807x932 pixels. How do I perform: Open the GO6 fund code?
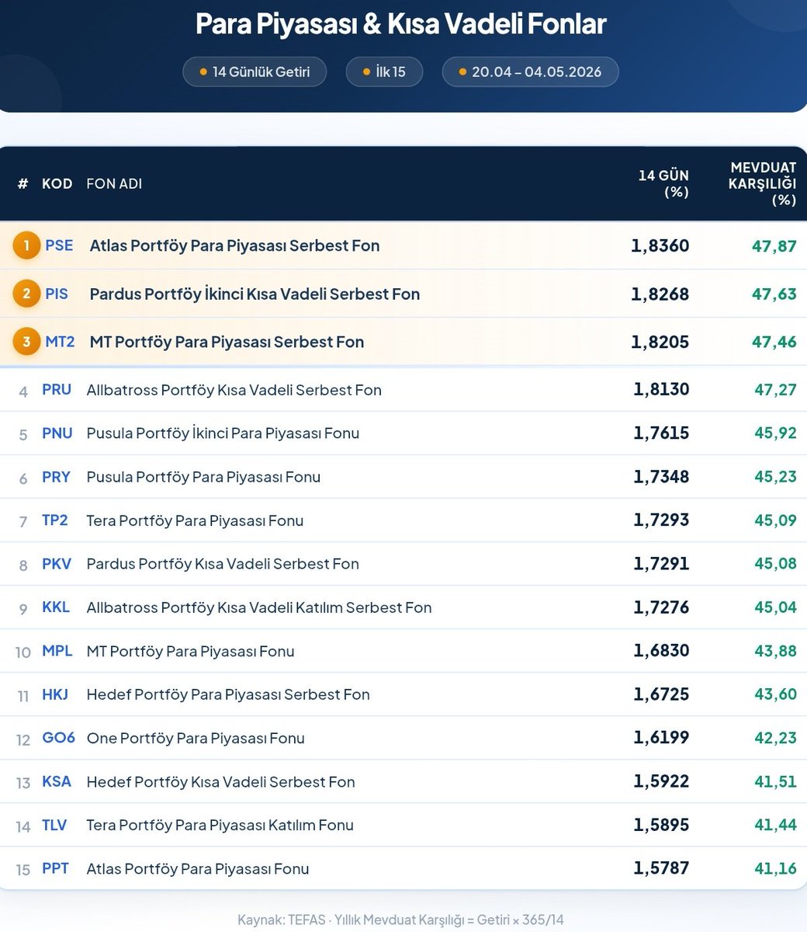59,738
